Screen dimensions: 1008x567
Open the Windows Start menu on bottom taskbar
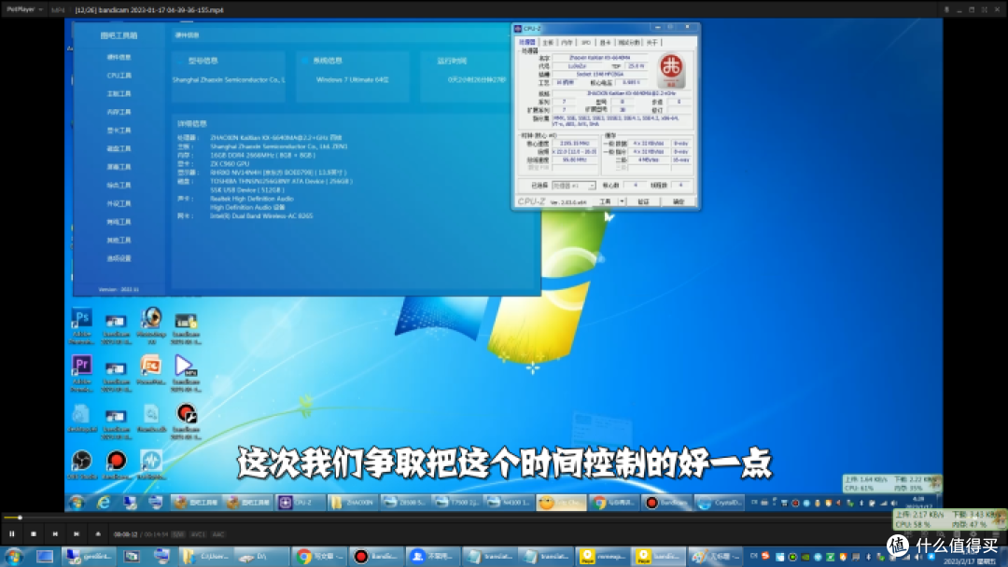click(13, 557)
